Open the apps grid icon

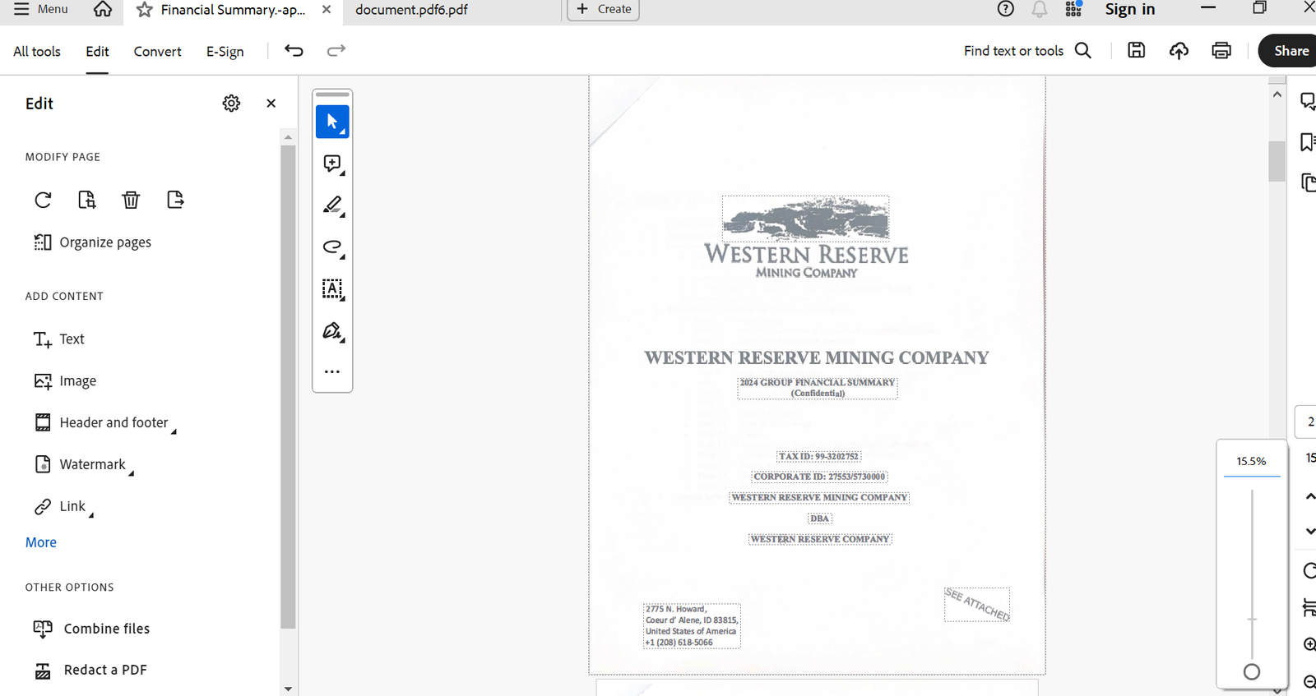click(1073, 9)
